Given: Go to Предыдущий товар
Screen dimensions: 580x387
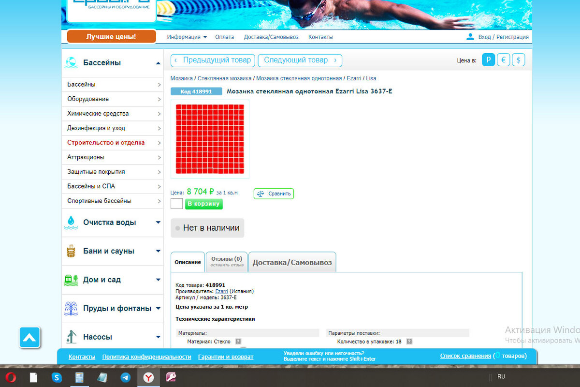Looking at the screenshot, I should click(213, 60).
